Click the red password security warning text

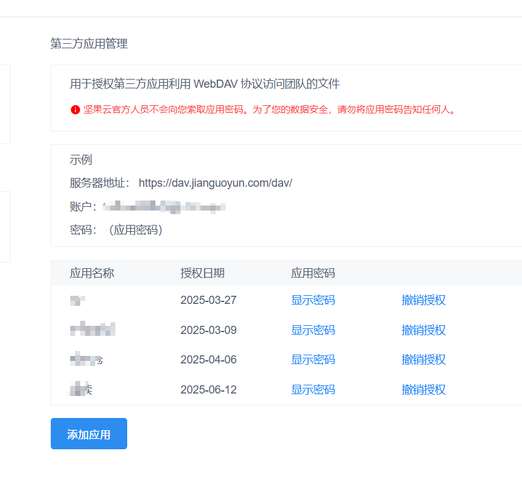point(270,110)
